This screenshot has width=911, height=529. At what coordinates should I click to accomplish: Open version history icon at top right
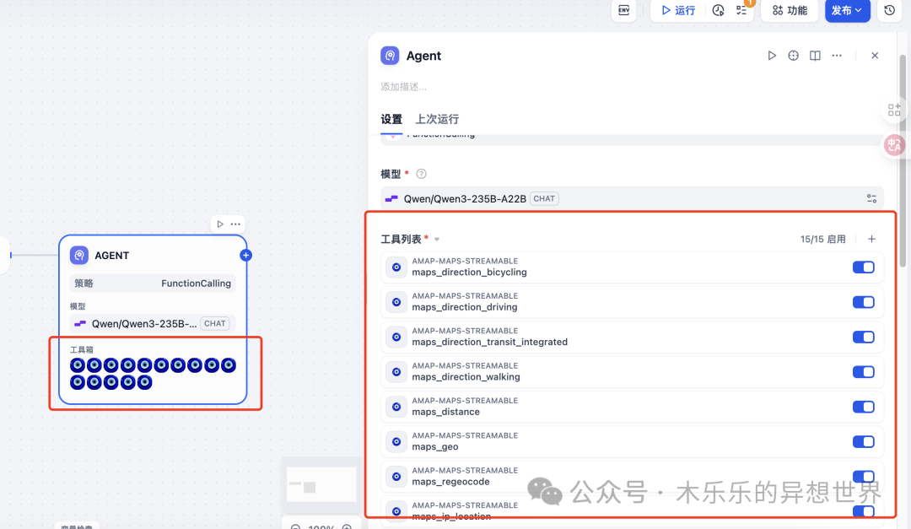890,10
